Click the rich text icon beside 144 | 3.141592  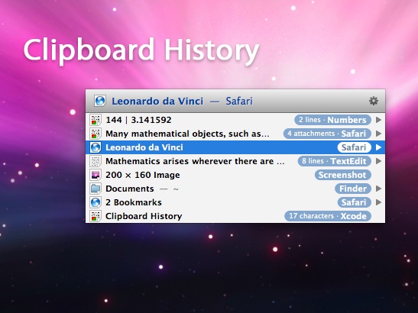tap(96, 120)
